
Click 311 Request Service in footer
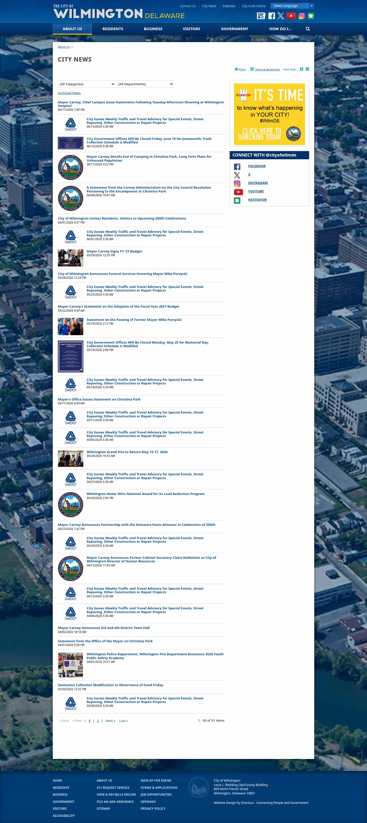coord(113,788)
